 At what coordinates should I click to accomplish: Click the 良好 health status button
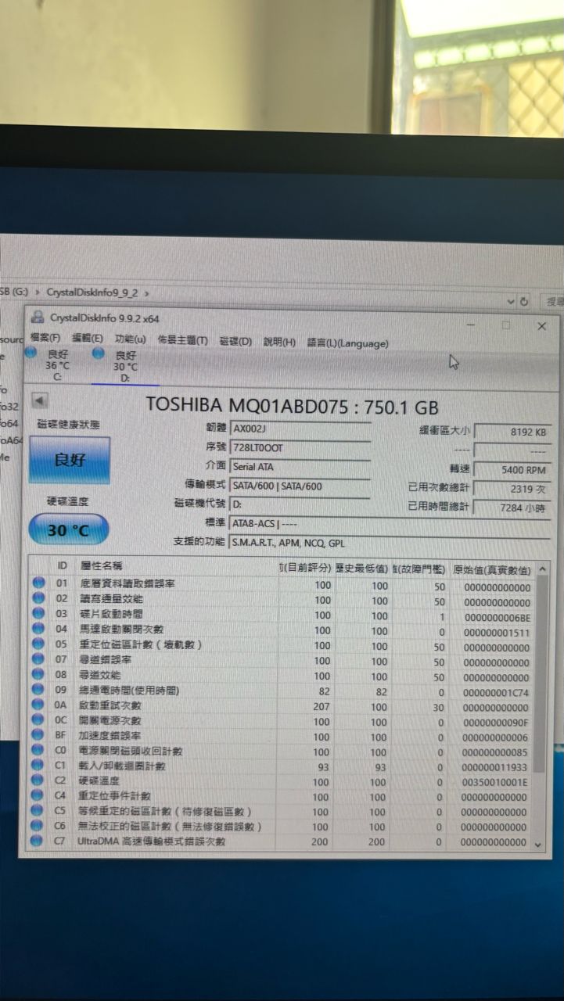69,460
